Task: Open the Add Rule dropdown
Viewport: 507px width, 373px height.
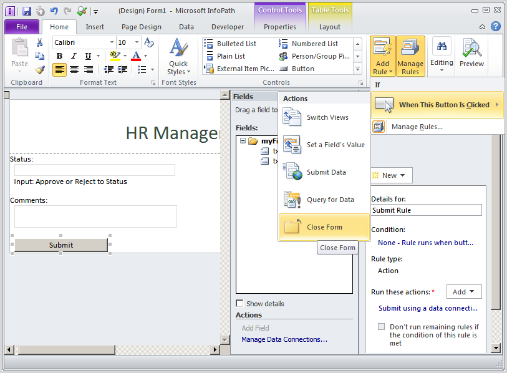Action: (383, 56)
